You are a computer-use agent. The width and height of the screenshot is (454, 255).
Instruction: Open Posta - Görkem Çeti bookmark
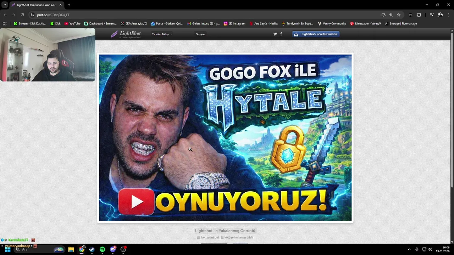(x=167, y=24)
